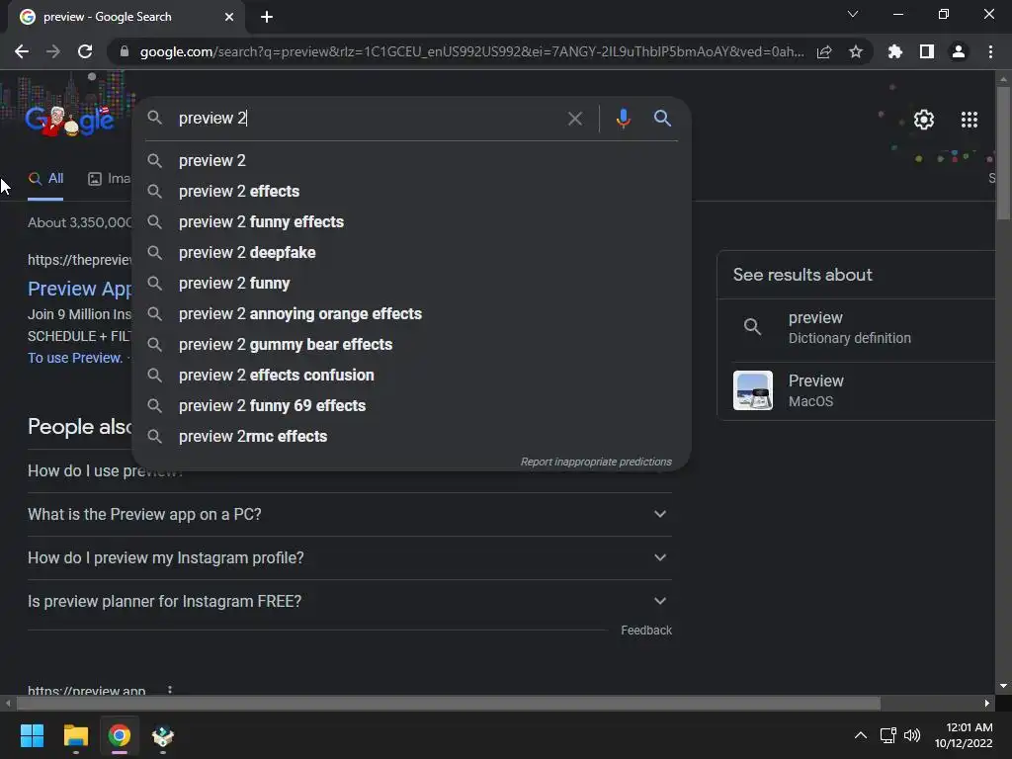Select 'preview 2 funny 69 effects' suggestion

pyautogui.click(x=412, y=406)
